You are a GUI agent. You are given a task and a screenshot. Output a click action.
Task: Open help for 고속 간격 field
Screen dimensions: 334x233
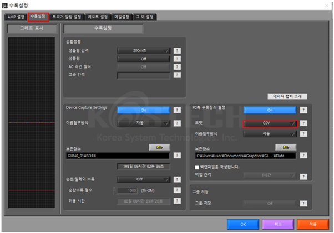coord(177,75)
